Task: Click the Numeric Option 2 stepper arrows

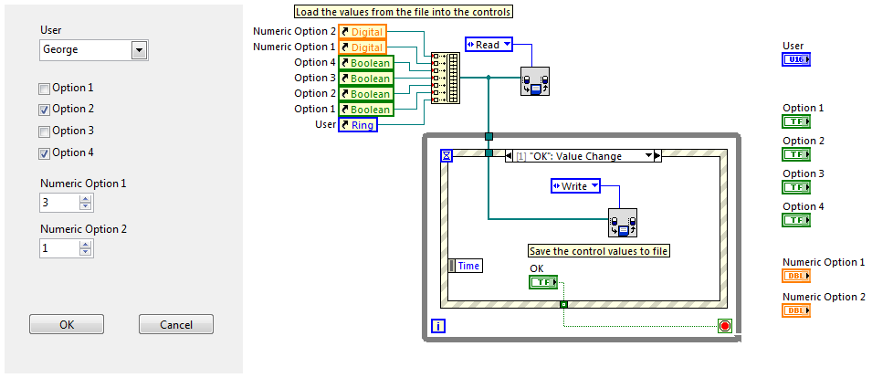Action: [x=86, y=248]
